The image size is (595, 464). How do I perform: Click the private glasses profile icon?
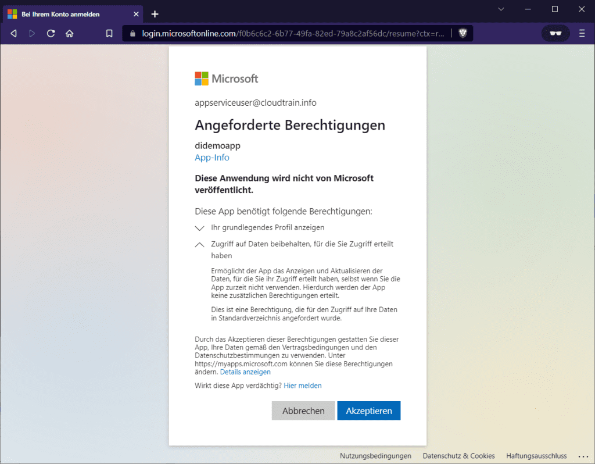555,33
